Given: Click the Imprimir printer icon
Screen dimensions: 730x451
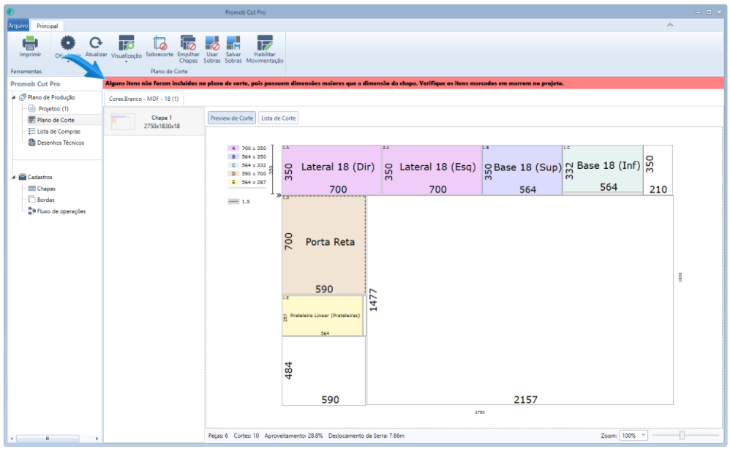Looking at the screenshot, I should coord(30,43).
